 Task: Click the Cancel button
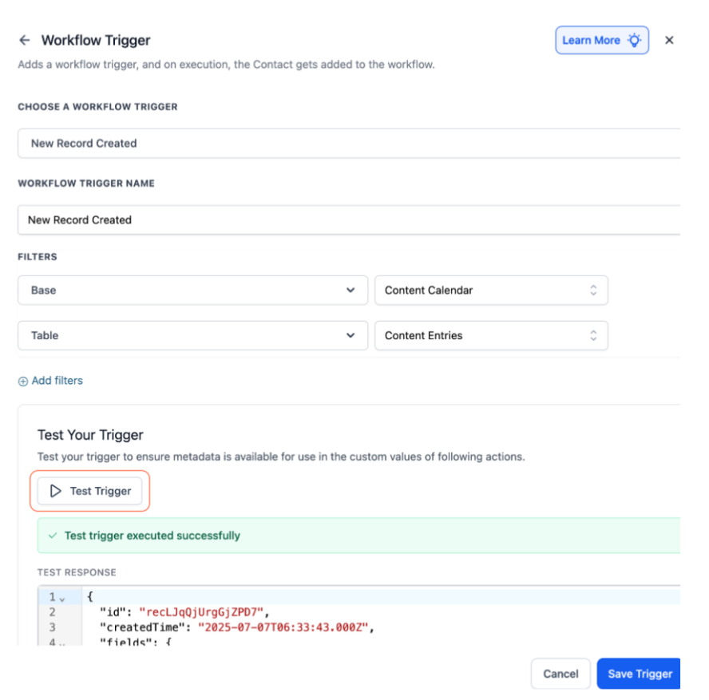coord(560,674)
